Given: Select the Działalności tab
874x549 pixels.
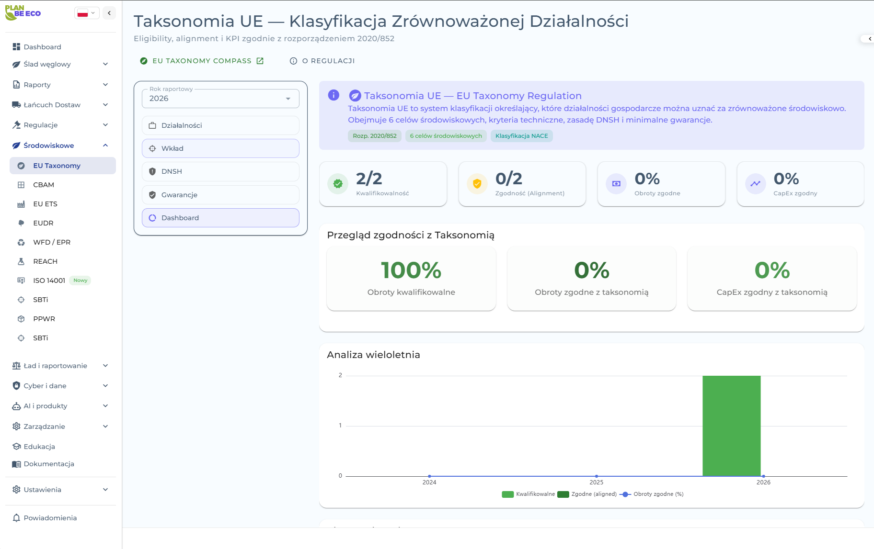Looking at the screenshot, I should click(220, 125).
